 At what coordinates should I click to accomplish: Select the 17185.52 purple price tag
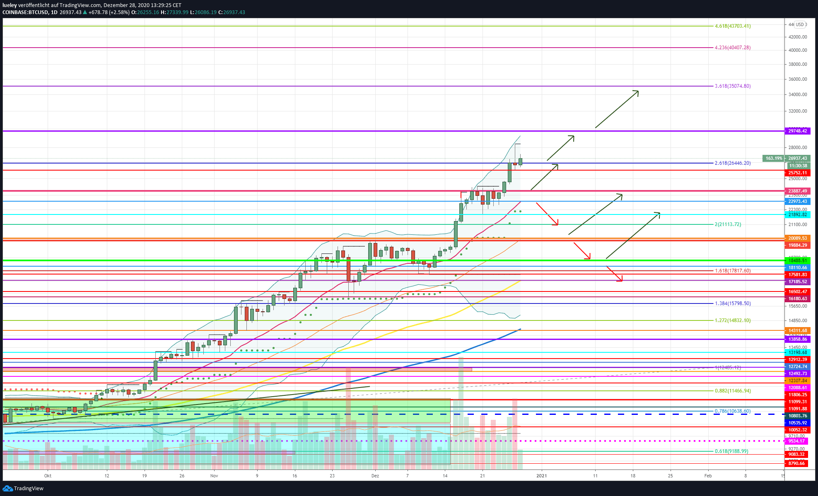click(797, 282)
